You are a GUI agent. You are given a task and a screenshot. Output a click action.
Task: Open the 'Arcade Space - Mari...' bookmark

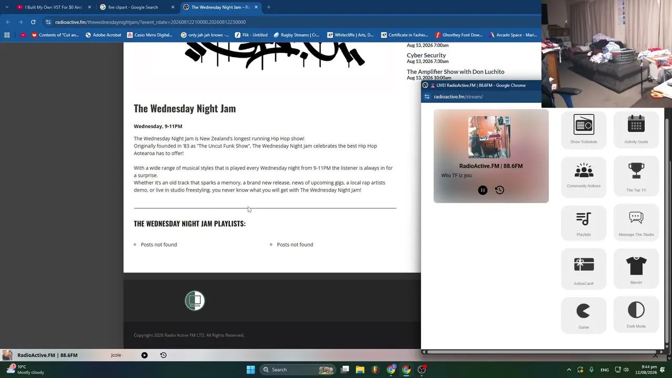513,35
